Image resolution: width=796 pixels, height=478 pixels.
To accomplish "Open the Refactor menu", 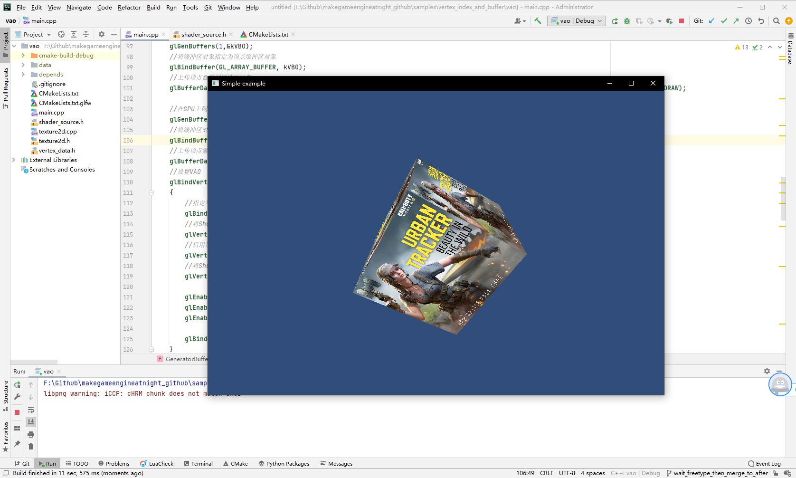I will [x=129, y=7].
